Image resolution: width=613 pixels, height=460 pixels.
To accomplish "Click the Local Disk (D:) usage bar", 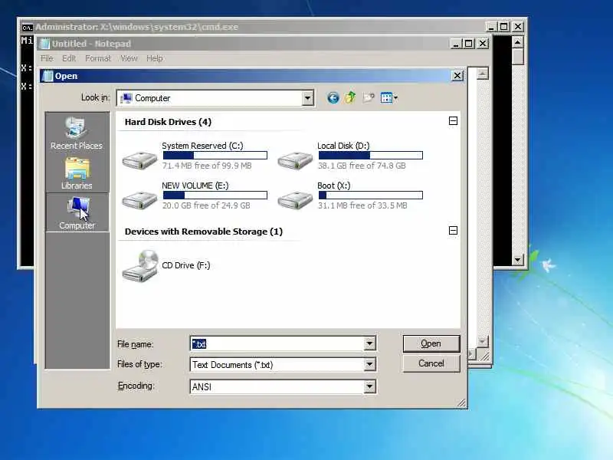I will (x=371, y=156).
